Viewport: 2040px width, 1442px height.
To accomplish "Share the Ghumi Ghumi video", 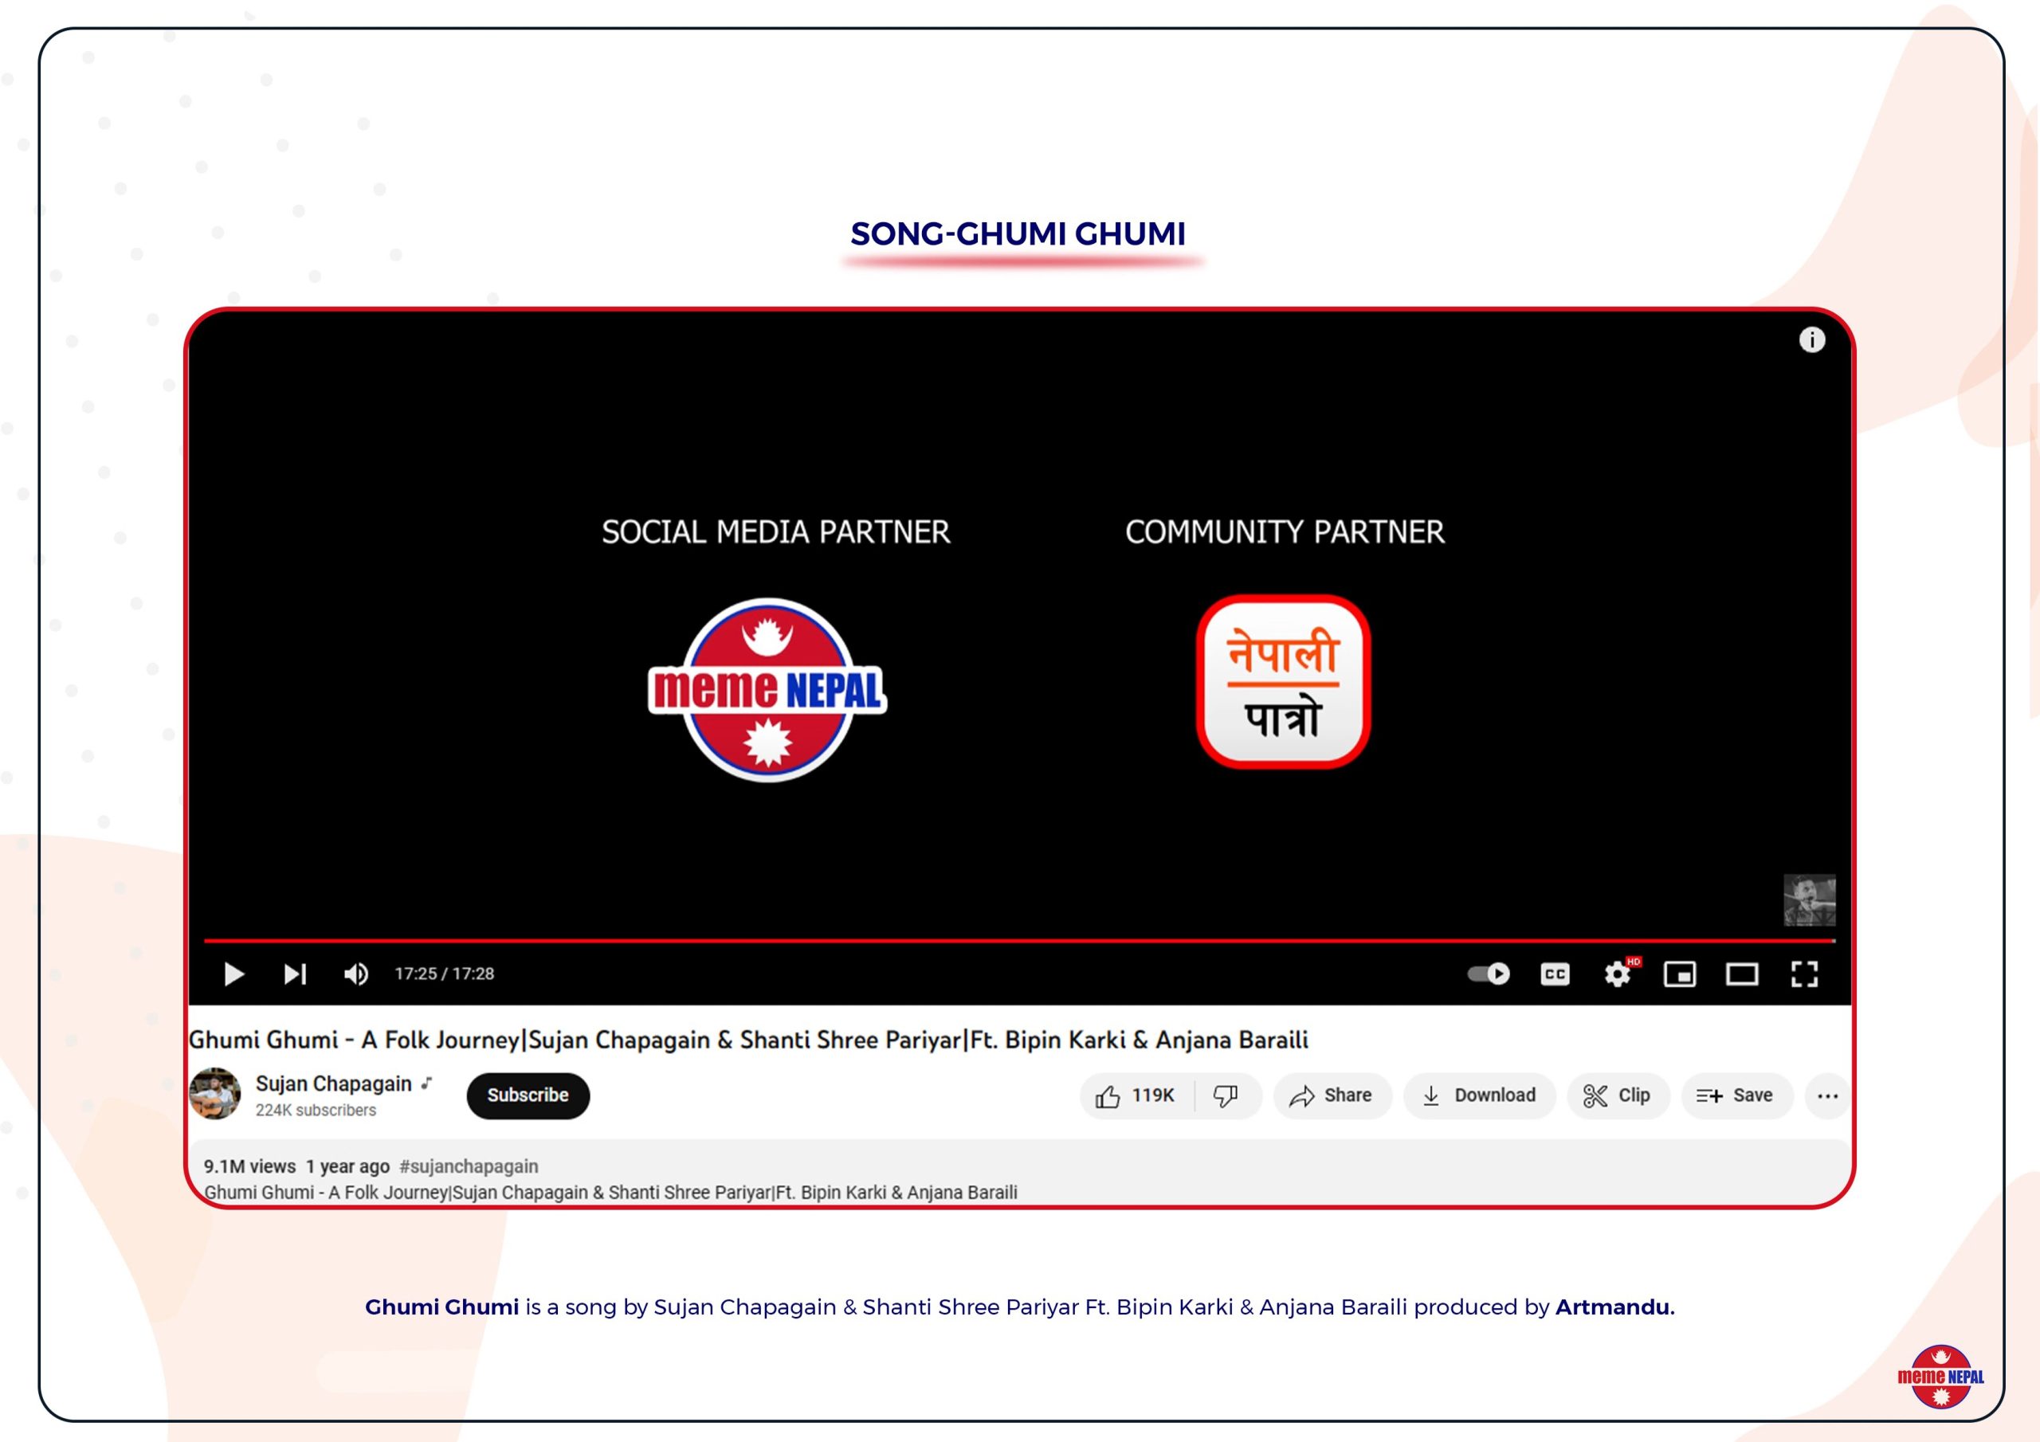I will point(1331,1095).
